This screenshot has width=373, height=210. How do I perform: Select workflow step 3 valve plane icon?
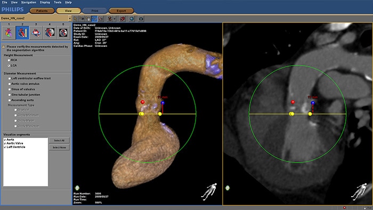coord(36,33)
